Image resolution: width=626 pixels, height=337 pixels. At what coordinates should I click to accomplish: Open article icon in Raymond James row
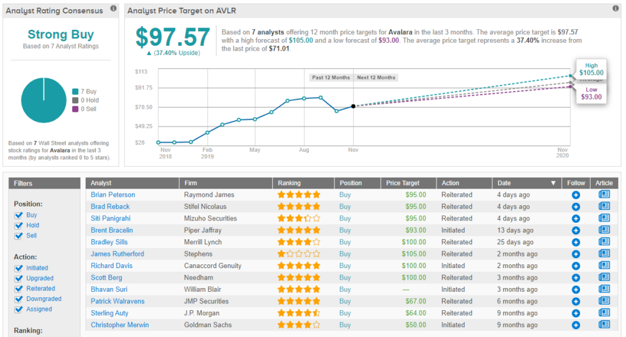pyautogui.click(x=604, y=194)
